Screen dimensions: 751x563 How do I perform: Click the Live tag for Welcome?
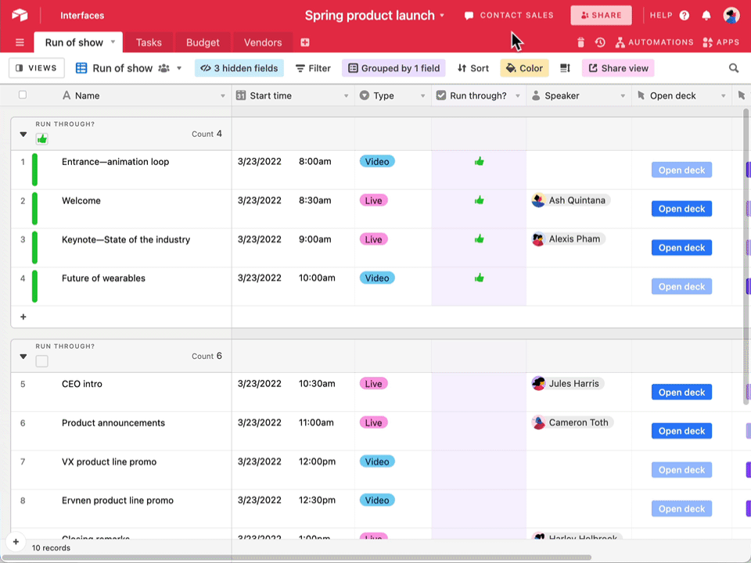coord(374,200)
